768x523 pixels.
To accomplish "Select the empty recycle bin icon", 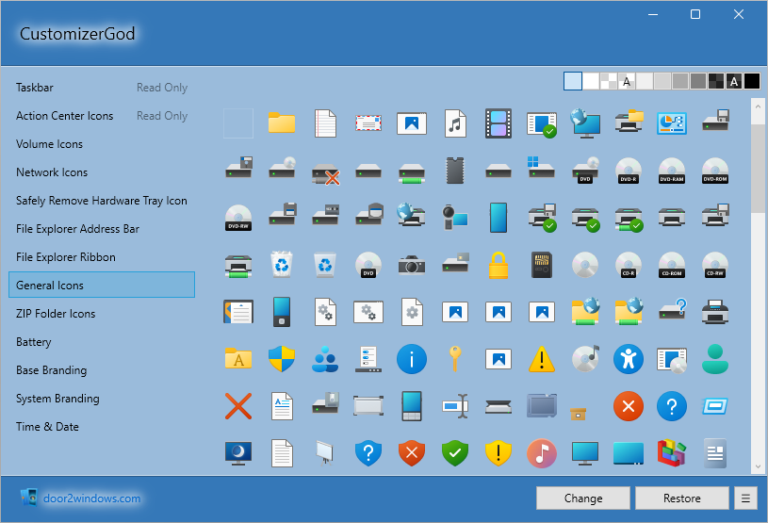I will 325,265.
